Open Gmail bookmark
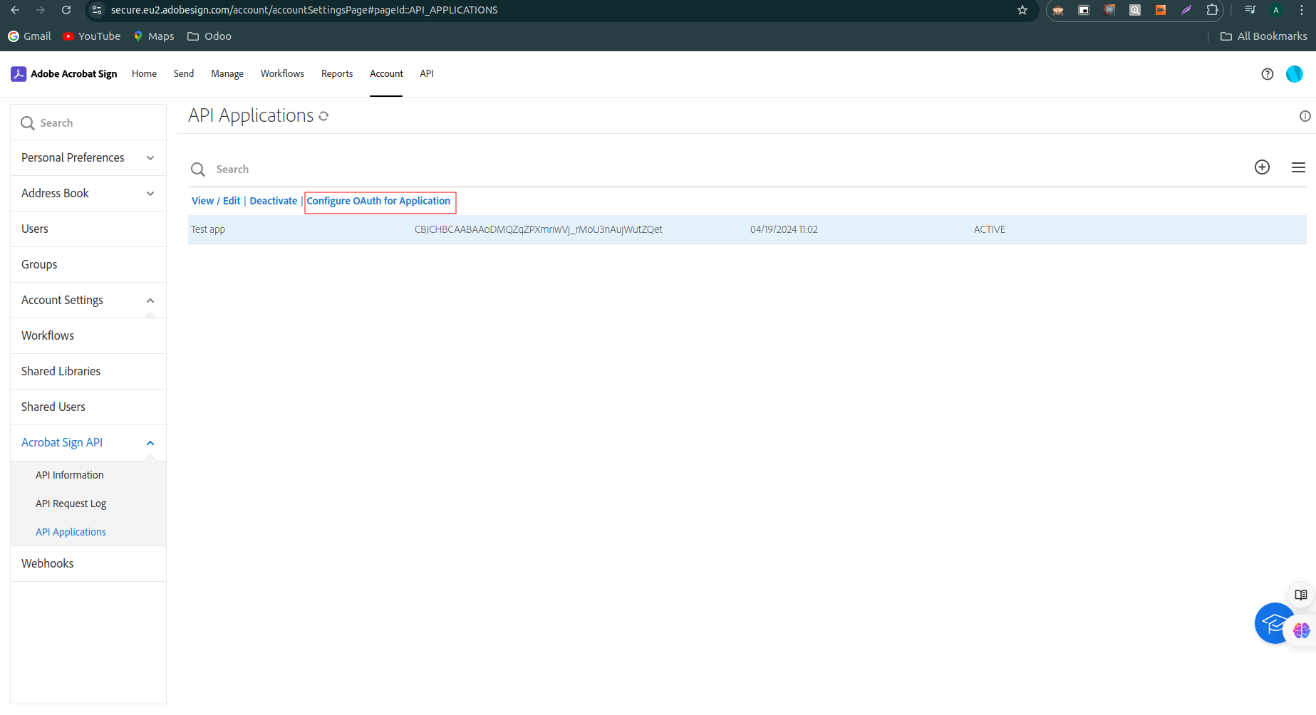 (x=29, y=36)
